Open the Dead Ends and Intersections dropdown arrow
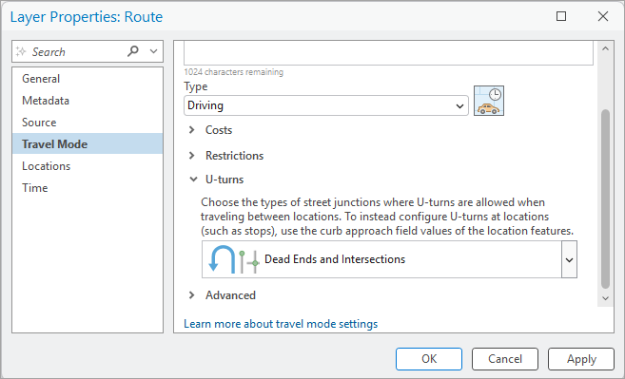The width and height of the screenshot is (625, 379). [x=569, y=259]
